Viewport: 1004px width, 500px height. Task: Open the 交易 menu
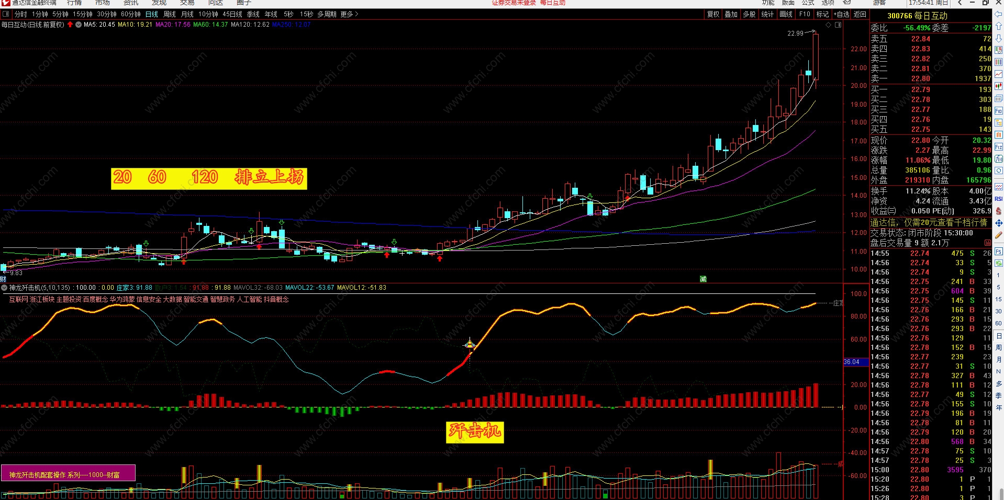pos(187,3)
